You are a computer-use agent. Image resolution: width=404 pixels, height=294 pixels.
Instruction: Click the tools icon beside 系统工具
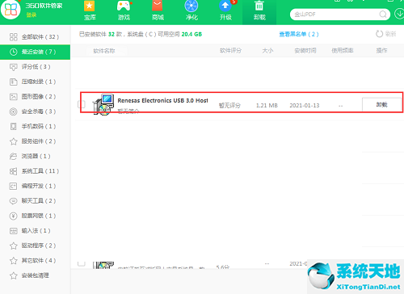[x=13, y=171]
